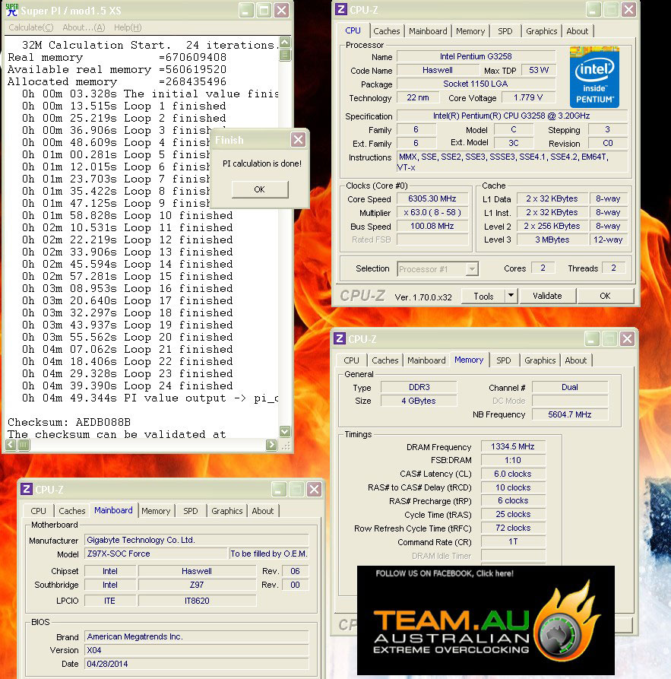
Task: Minimize the CPU-Z Memory window
Action: click(592, 338)
